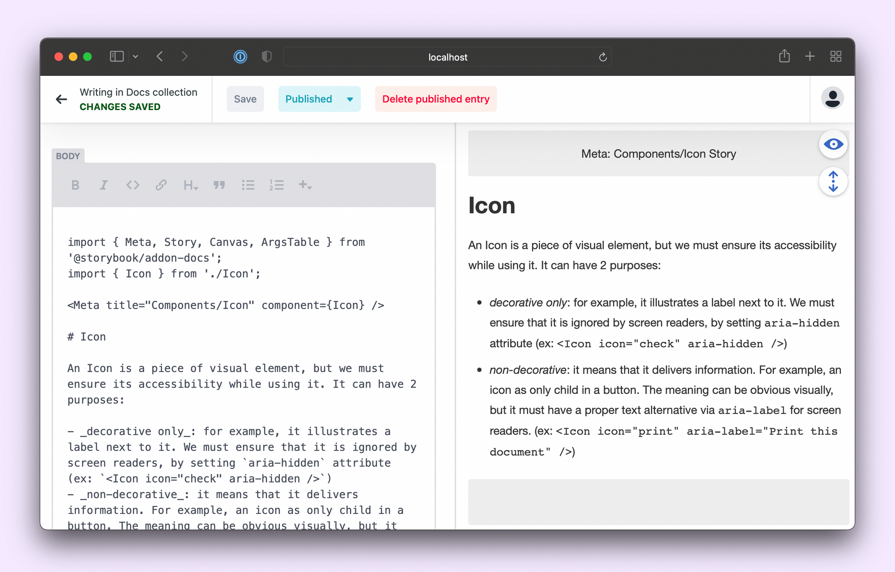This screenshot has width=895, height=572.
Task: Insert blockquote using quote icon
Action: coord(219,185)
